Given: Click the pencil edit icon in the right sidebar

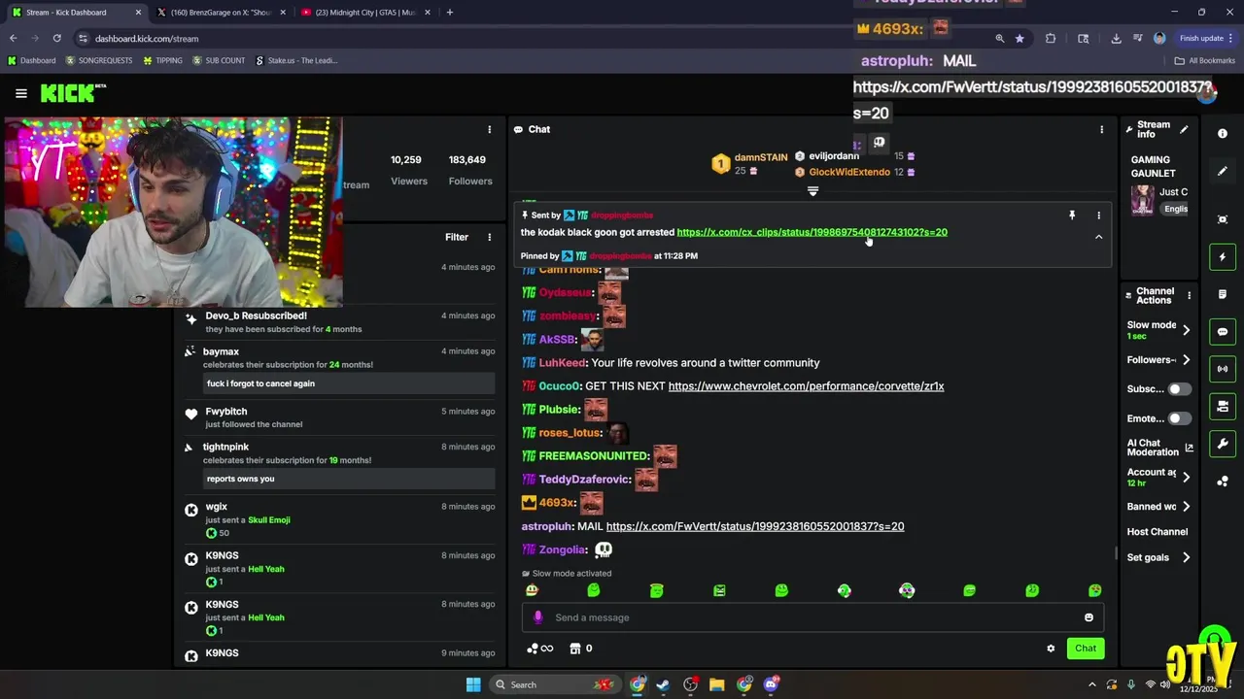Looking at the screenshot, I should click(x=1223, y=171).
